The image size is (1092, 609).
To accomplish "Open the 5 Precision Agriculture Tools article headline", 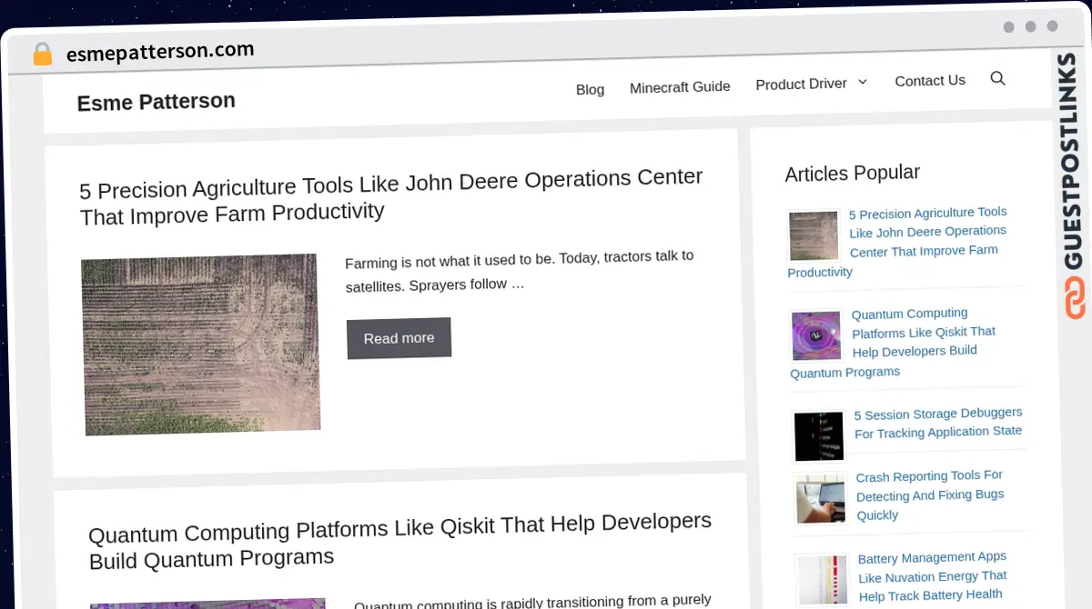I will (391, 195).
